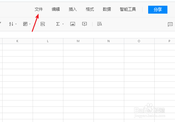Image resolution: width=175 pixels, height=122 pixels.
Task: Click the add comment icon
Action: (x=84, y=24)
